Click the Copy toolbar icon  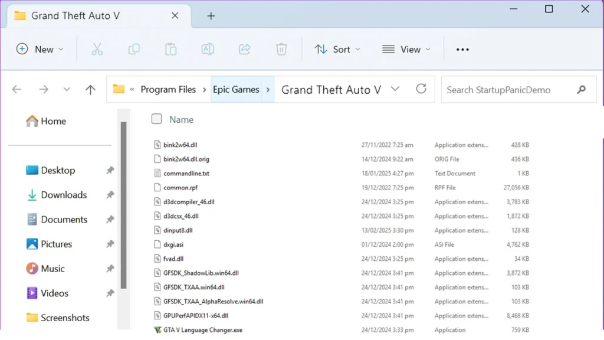point(134,49)
